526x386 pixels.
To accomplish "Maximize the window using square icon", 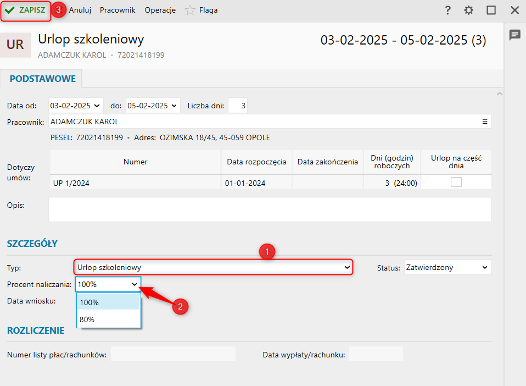I will click(x=491, y=10).
